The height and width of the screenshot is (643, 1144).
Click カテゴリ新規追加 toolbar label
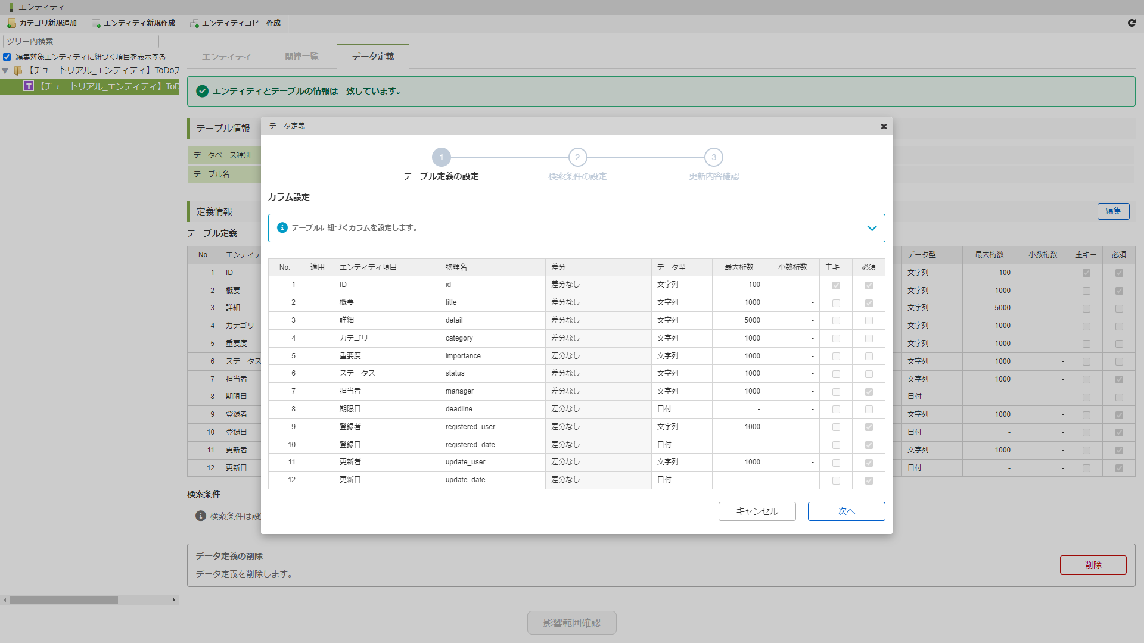coord(48,23)
